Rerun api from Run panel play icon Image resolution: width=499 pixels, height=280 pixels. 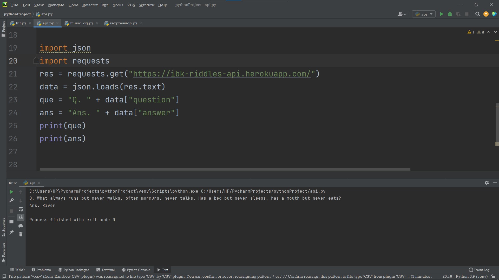point(11,192)
